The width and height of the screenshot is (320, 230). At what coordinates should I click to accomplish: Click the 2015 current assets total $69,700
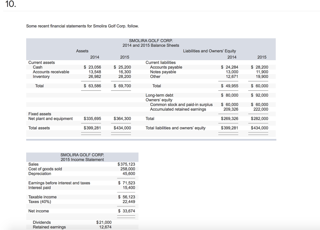(122, 86)
